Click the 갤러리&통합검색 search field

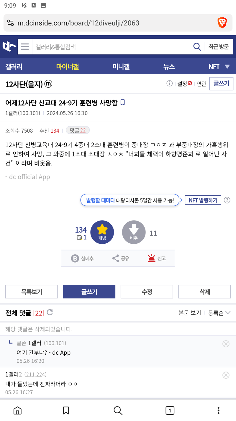point(112,47)
